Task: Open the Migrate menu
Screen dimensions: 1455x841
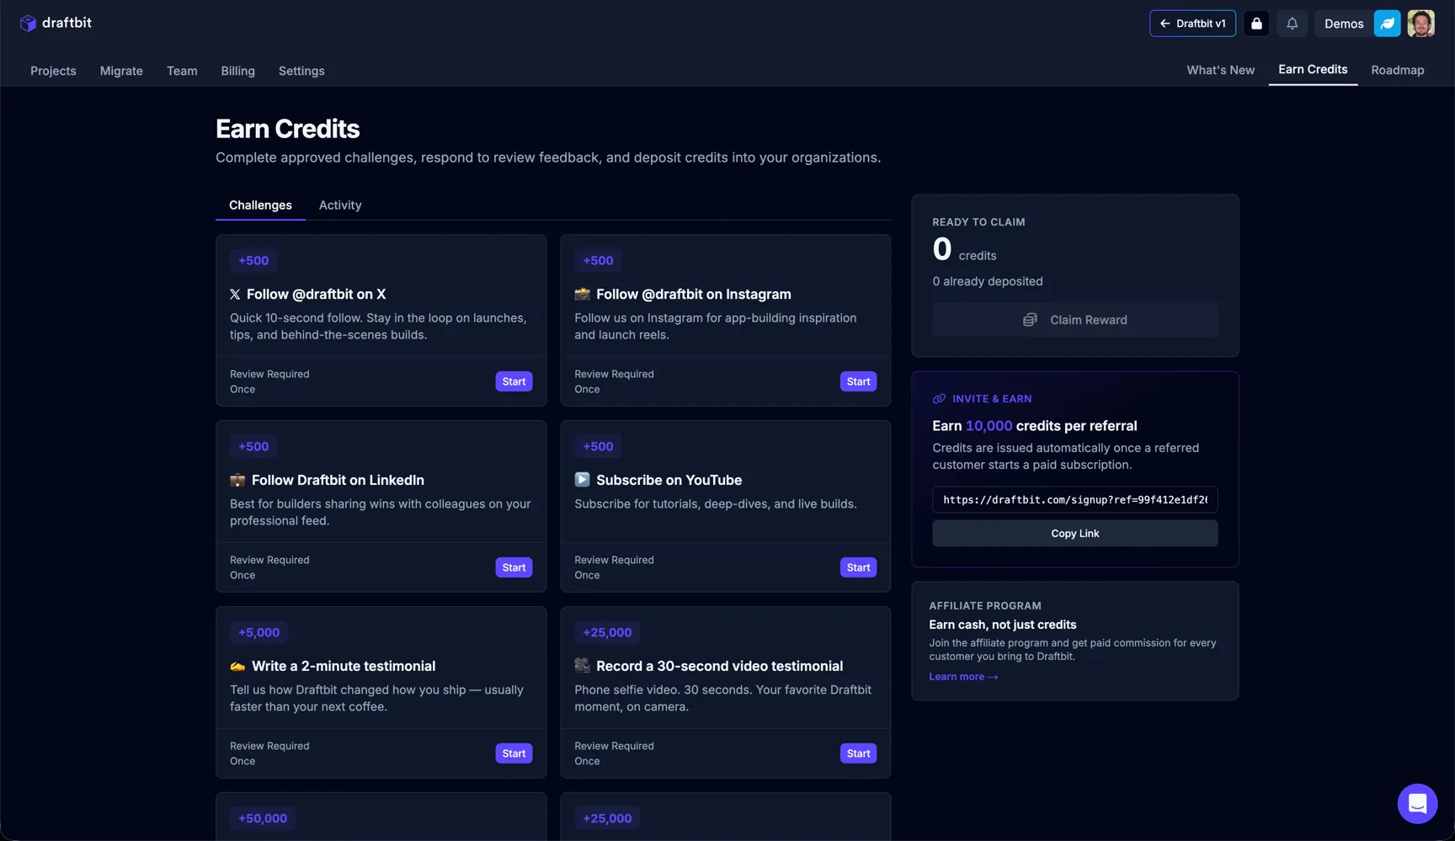Action: click(121, 71)
